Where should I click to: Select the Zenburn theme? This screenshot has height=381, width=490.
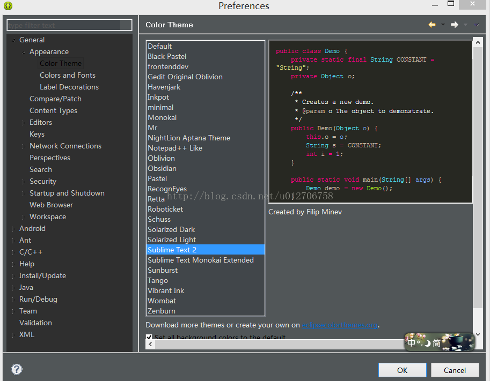coord(206,311)
